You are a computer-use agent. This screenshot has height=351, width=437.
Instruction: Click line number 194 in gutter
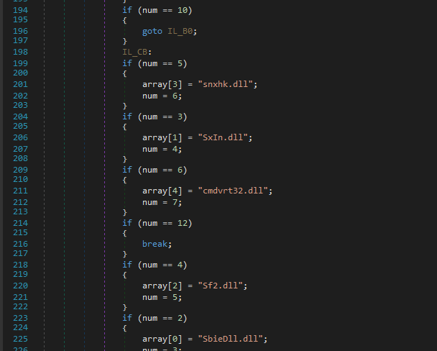pos(20,10)
